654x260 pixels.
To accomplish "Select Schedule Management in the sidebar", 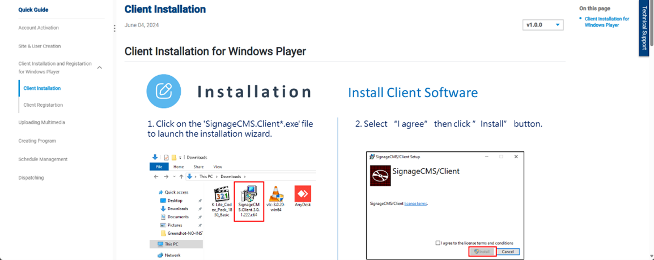I will [x=43, y=159].
